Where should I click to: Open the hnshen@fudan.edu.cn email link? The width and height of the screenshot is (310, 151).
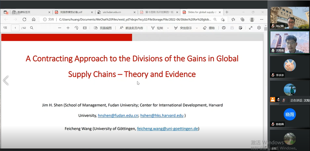pyautogui.click(x=118, y=116)
